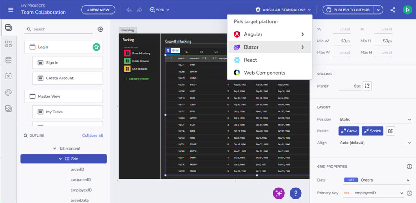The image size is (416, 203).
Task: Open the Position Static dropdown
Action: click(x=375, y=120)
